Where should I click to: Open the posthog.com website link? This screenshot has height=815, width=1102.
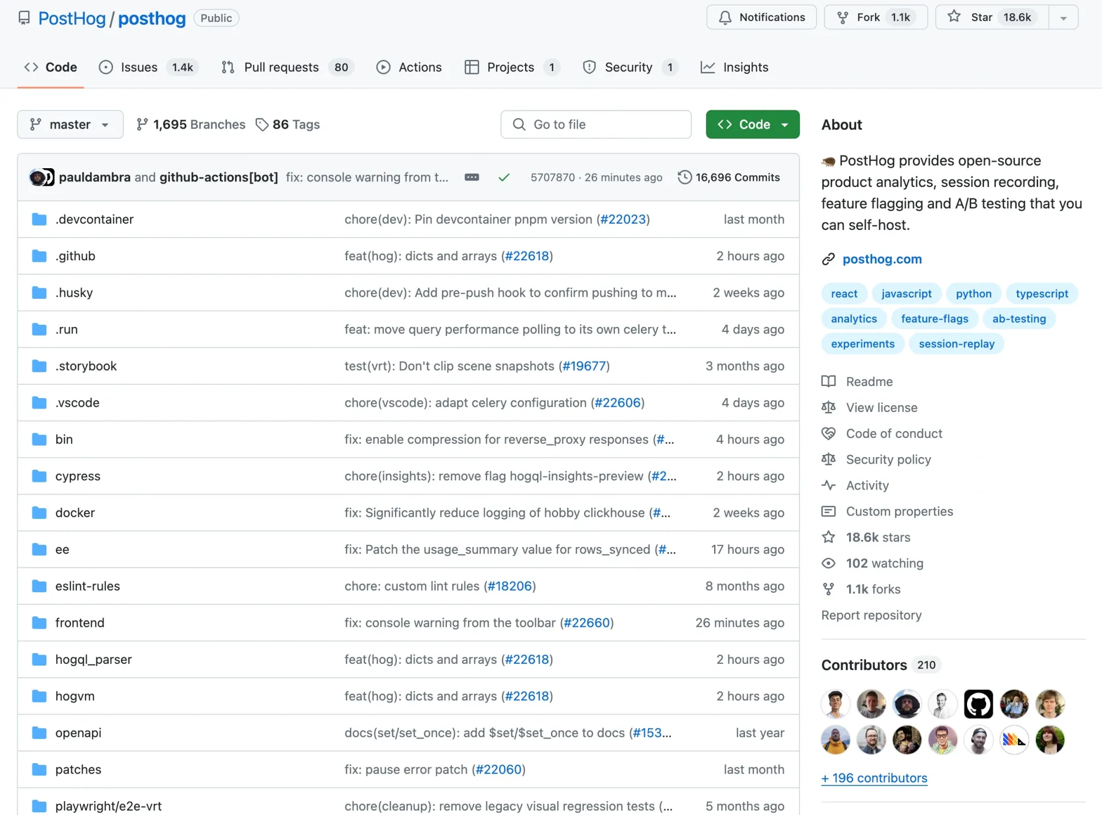click(882, 259)
